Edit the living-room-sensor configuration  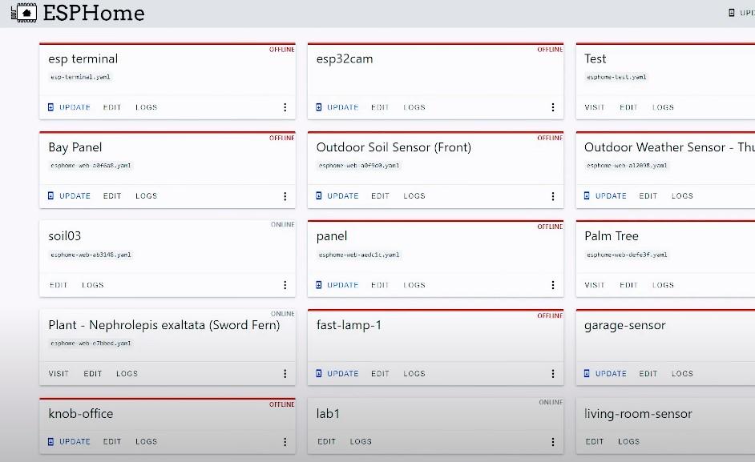click(595, 441)
